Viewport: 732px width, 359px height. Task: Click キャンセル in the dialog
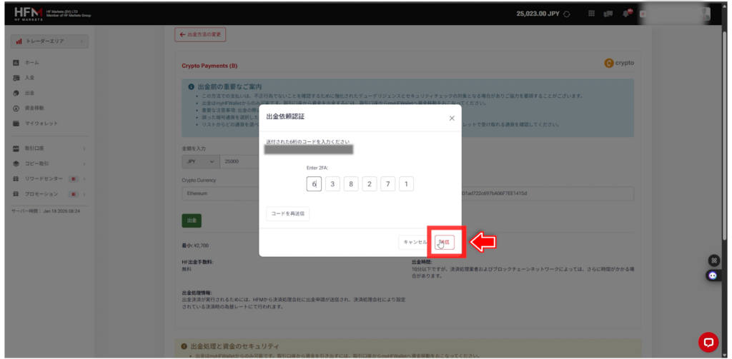(x=415, y=242)
